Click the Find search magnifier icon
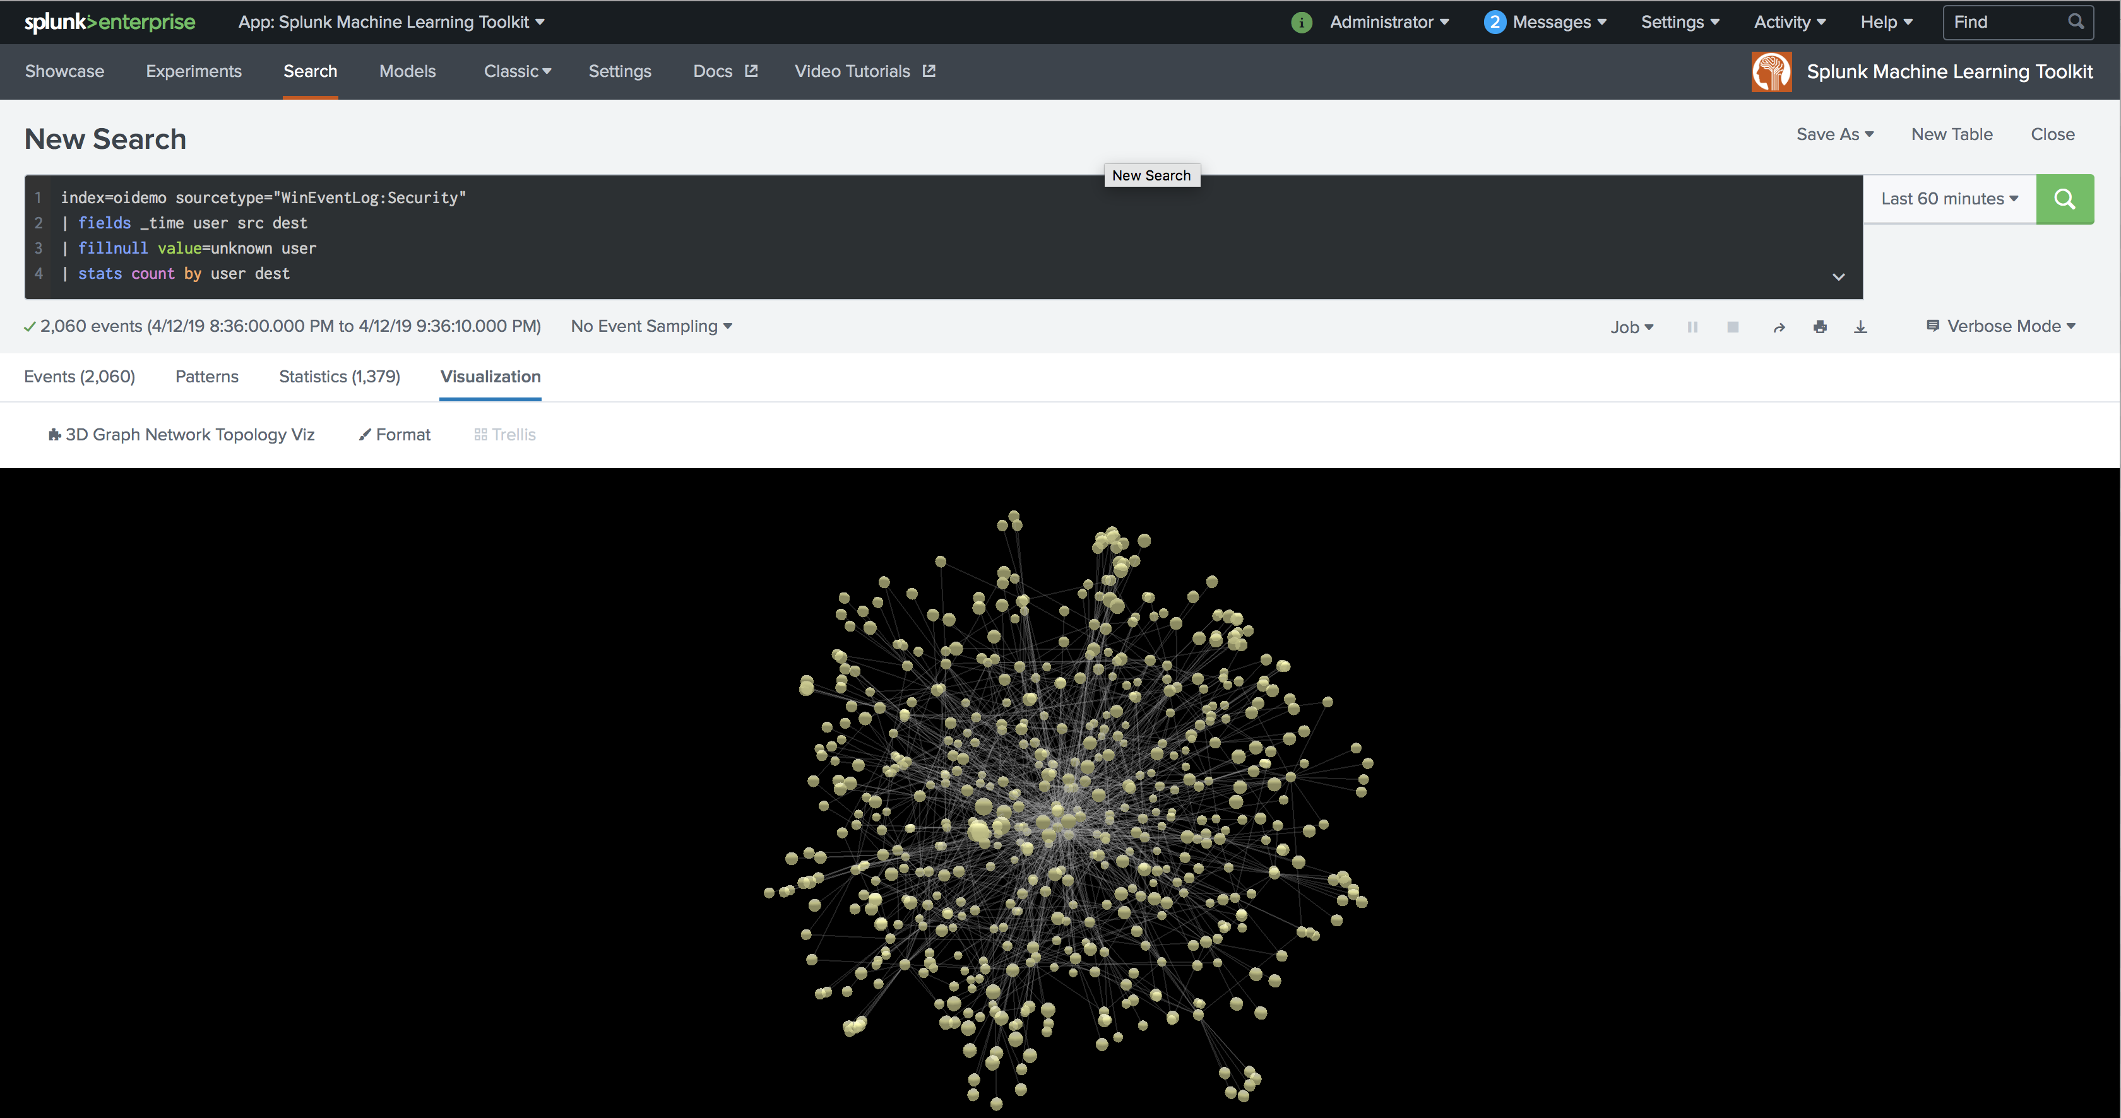Screen dimensions: 2121x1118 pos(2076,21)
